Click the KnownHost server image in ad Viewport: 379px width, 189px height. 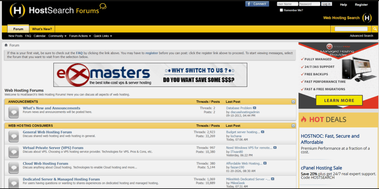click(359, 68)
